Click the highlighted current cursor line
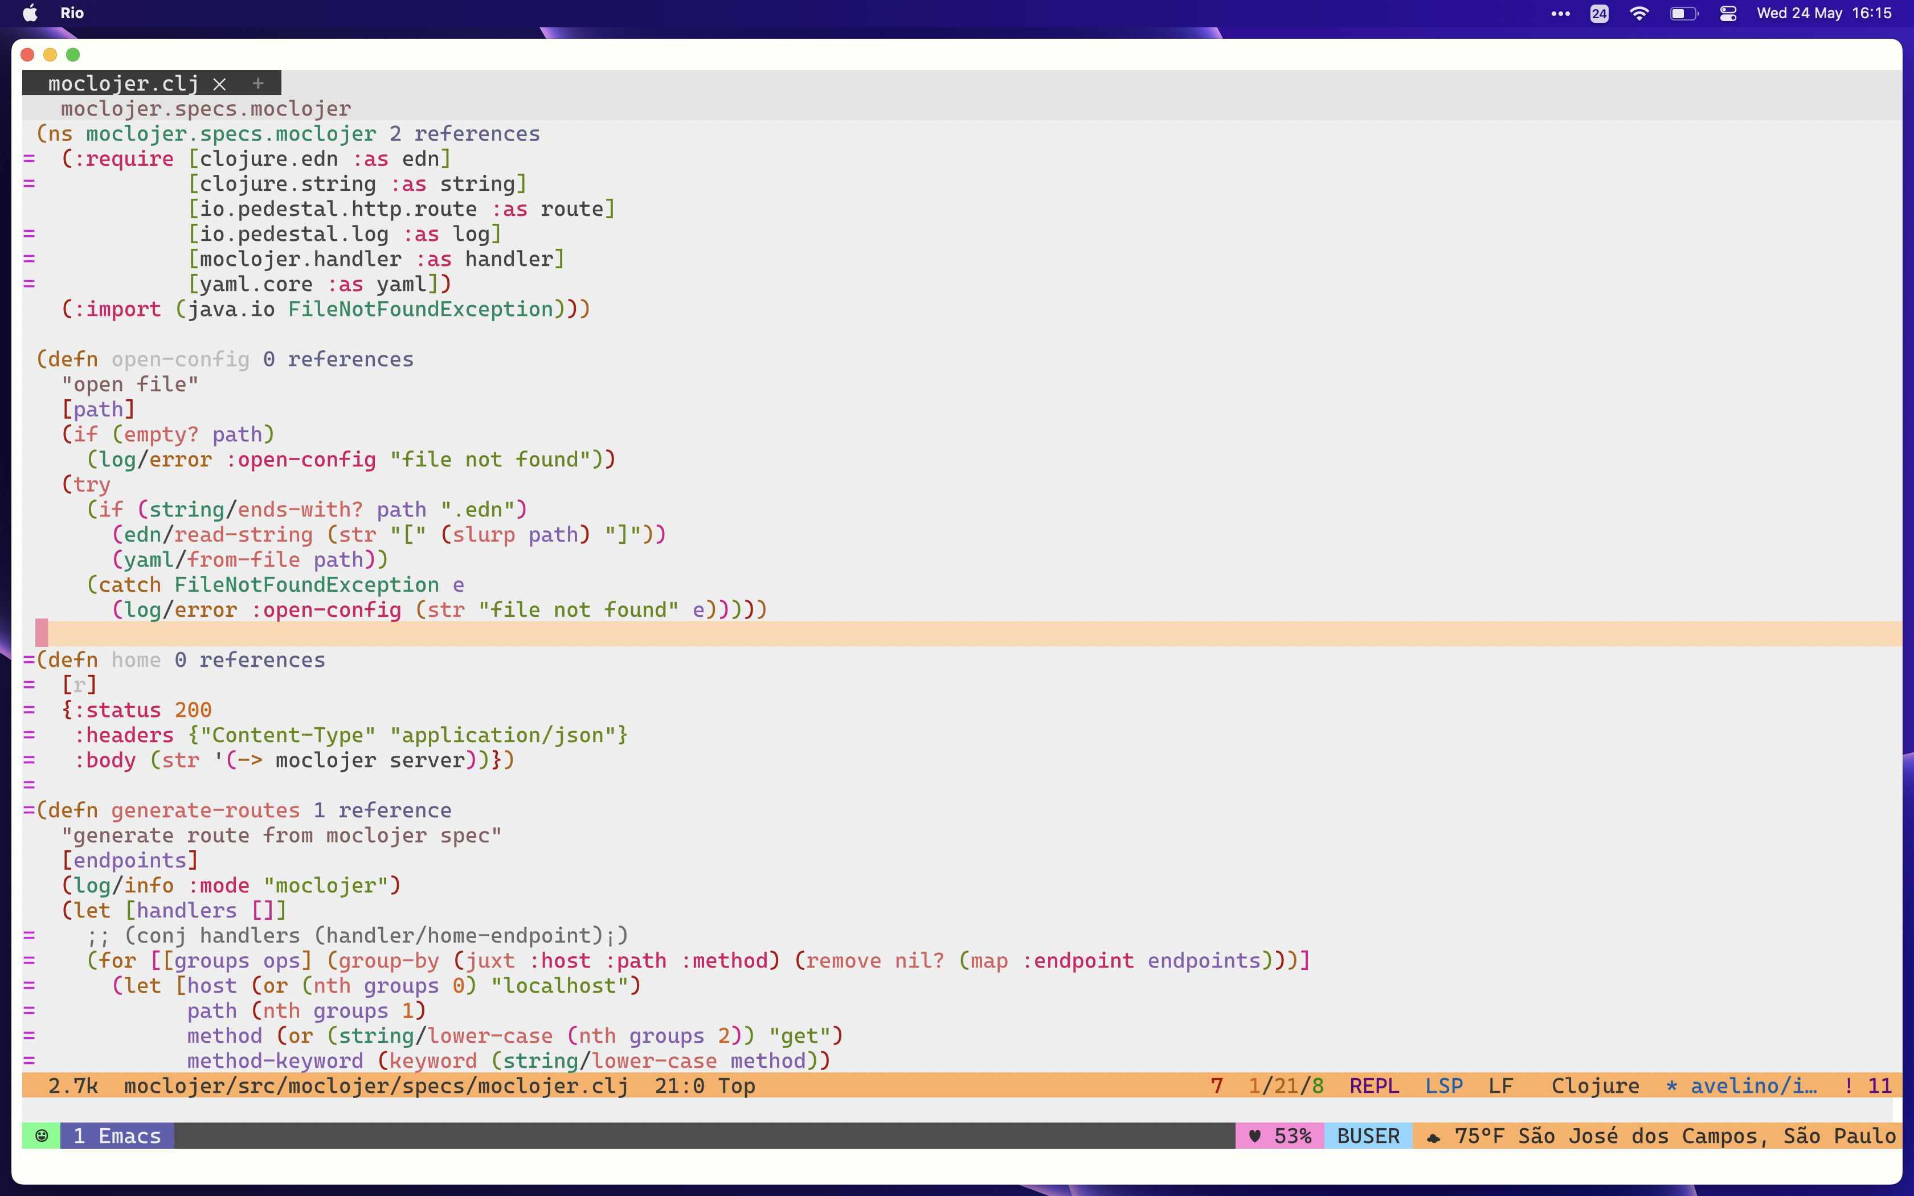This screenshot has width=1914, height=1196. (949, 633)
